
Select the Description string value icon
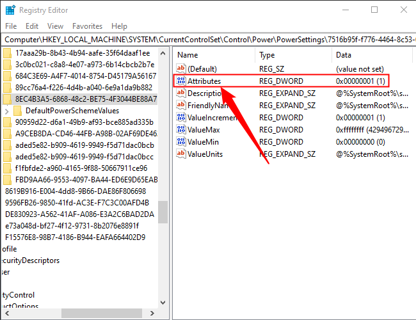click(x=181, y=93)
